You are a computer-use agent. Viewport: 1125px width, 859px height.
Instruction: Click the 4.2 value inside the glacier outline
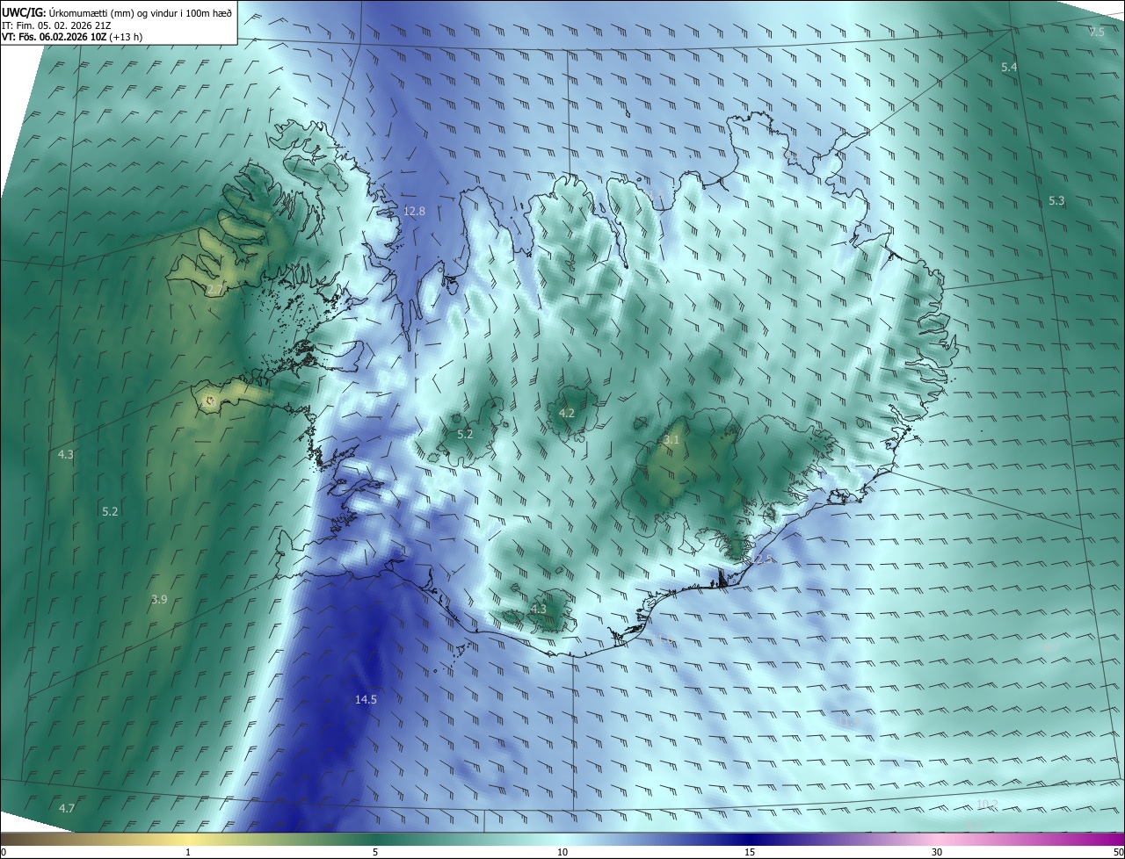click(x=567, y=413)
